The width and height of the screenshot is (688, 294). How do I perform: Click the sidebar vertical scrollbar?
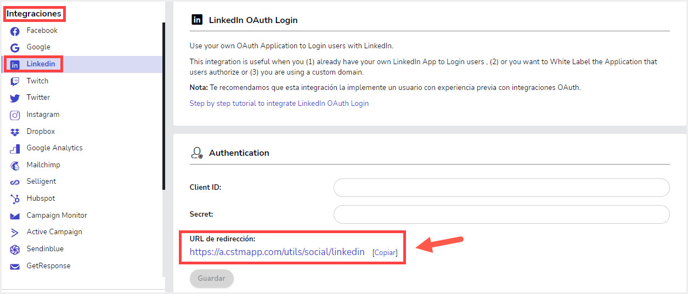[x=163, y=106]
